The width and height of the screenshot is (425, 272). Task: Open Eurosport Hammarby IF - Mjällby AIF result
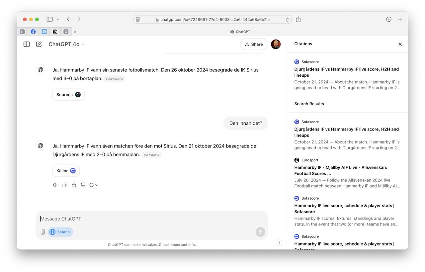coord(341,170)
